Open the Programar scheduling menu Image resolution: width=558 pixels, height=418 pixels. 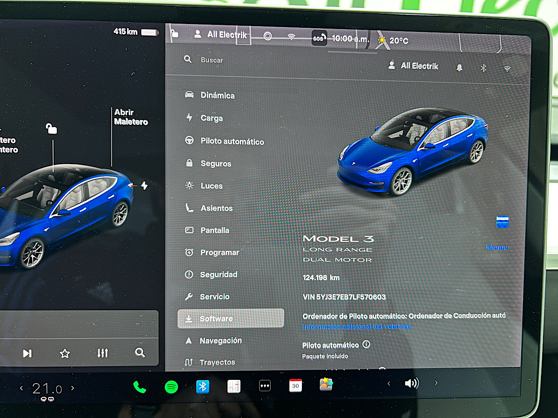pyautogui.click(x=212, y=252)
